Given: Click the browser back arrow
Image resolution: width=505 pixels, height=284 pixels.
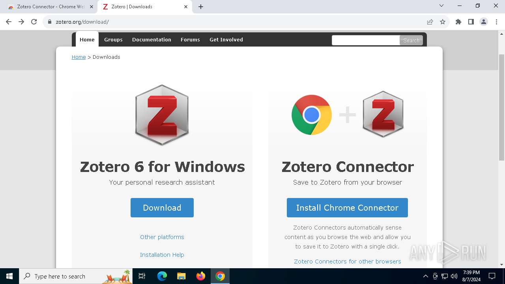Looking at the screenshot, I should (x=9, y=22).
